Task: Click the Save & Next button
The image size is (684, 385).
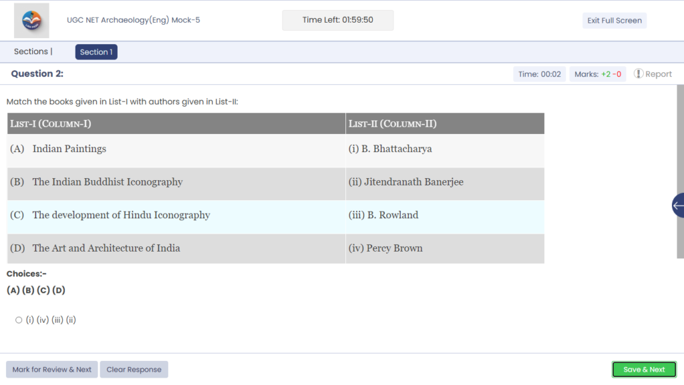Action: coord(644,370)
